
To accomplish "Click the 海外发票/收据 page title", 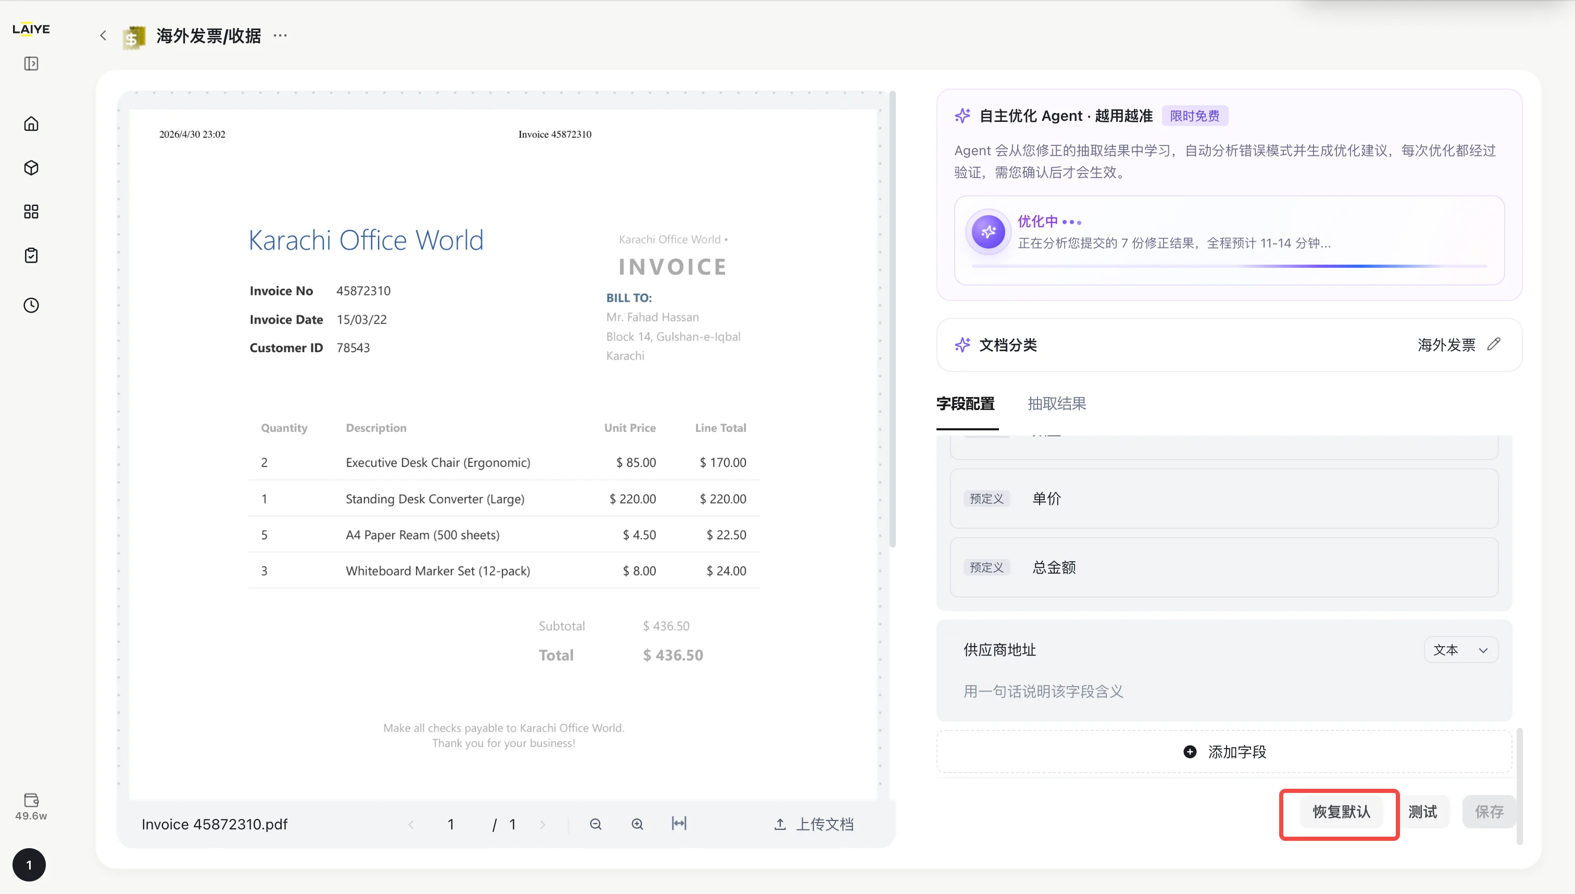I will pos(209,35).
